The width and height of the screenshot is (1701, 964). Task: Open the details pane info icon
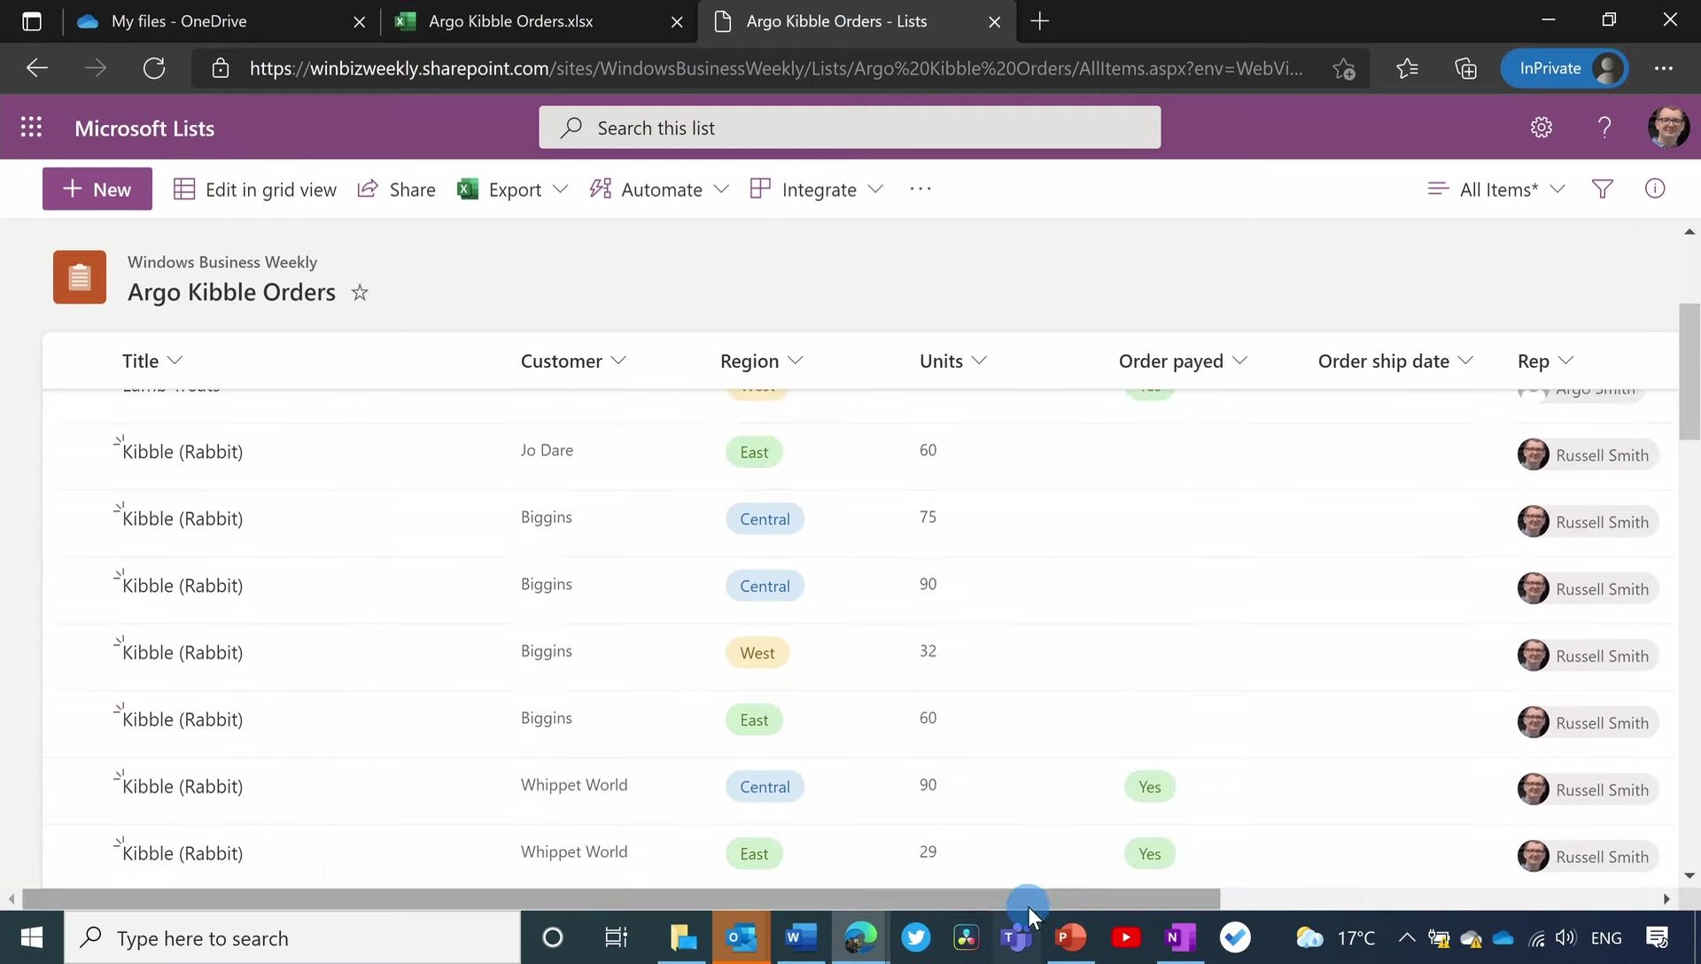[1654, 189]
